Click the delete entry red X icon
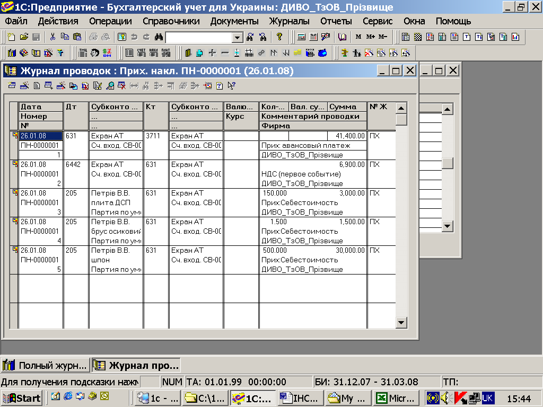 (121, 85)
